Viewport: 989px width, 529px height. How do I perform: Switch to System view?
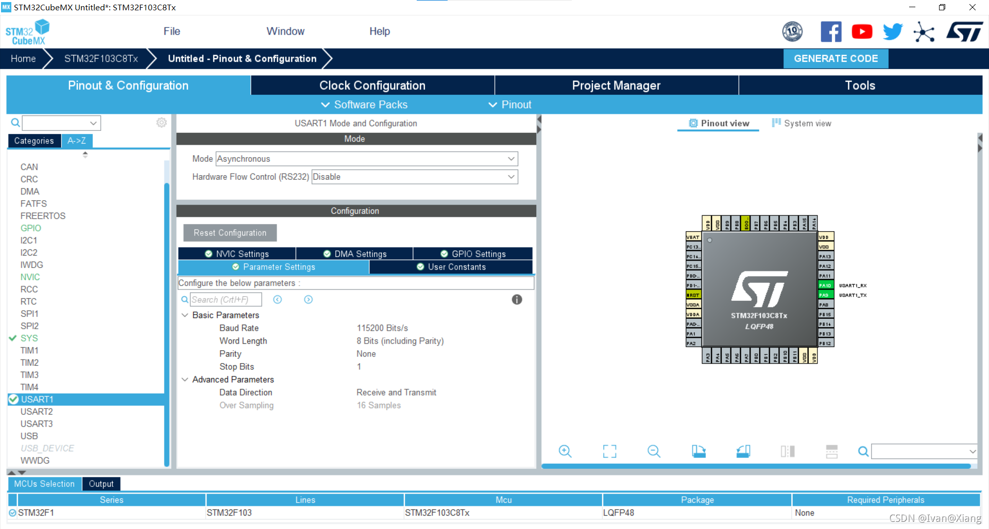coord(802,123)
